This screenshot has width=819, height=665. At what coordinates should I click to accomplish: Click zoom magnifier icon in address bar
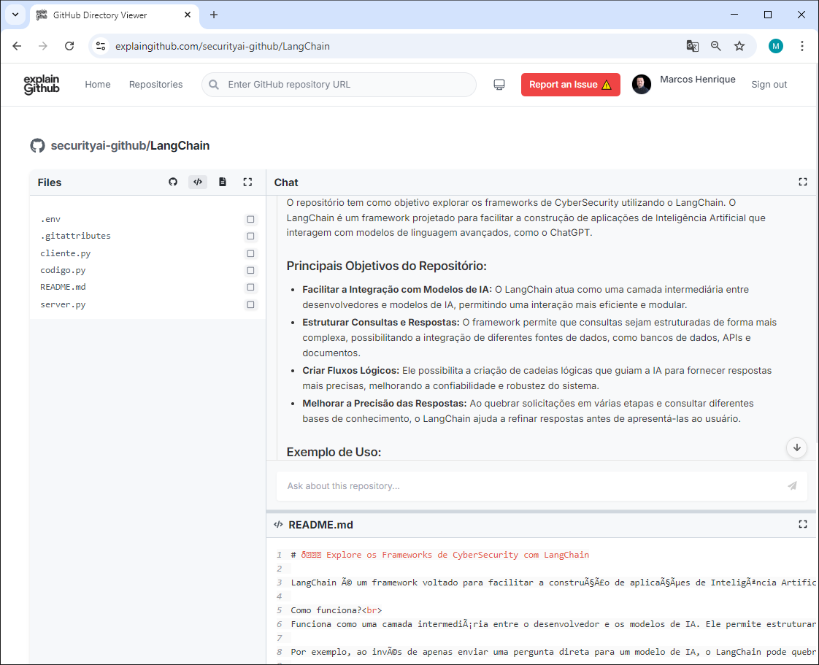716,46
